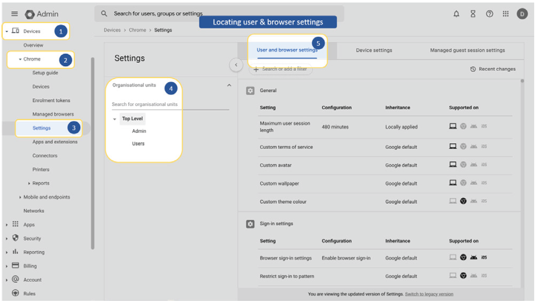Viewport: 536px width, 303px height.
Task: Click Switch to legacy version link
Action: tap(429, 294)
